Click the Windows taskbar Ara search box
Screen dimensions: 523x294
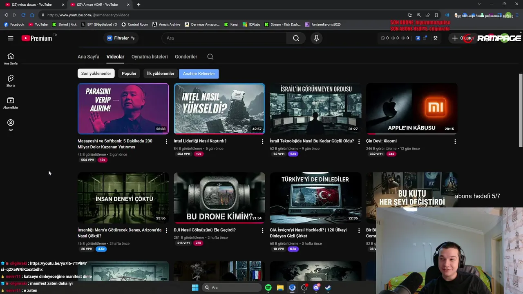coord(232,287)
